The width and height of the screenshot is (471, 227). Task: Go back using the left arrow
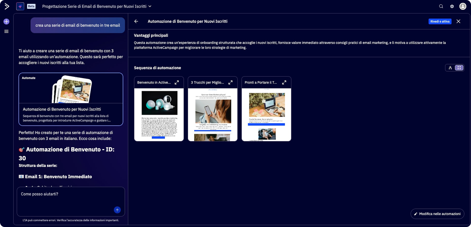pos(136,21)
